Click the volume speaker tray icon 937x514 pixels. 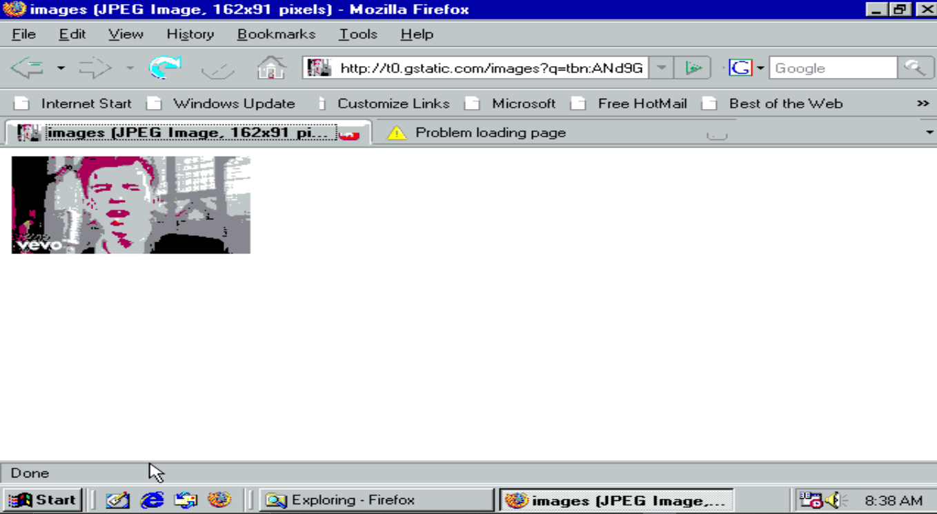836,500
